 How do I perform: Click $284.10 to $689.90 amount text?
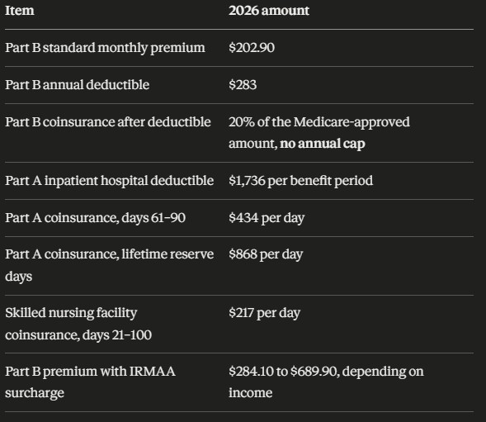[x=283, y=372]
